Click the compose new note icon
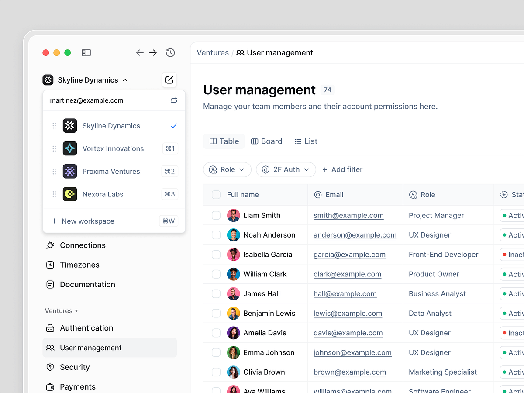 pos(169,80)
